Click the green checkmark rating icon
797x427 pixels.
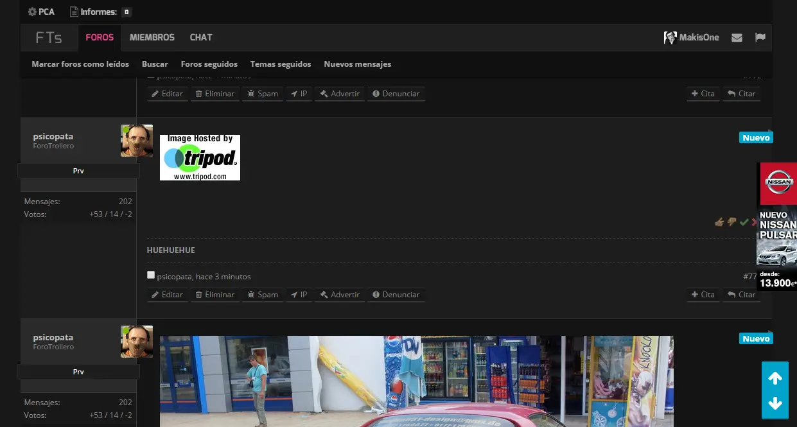tap(744, 222)
